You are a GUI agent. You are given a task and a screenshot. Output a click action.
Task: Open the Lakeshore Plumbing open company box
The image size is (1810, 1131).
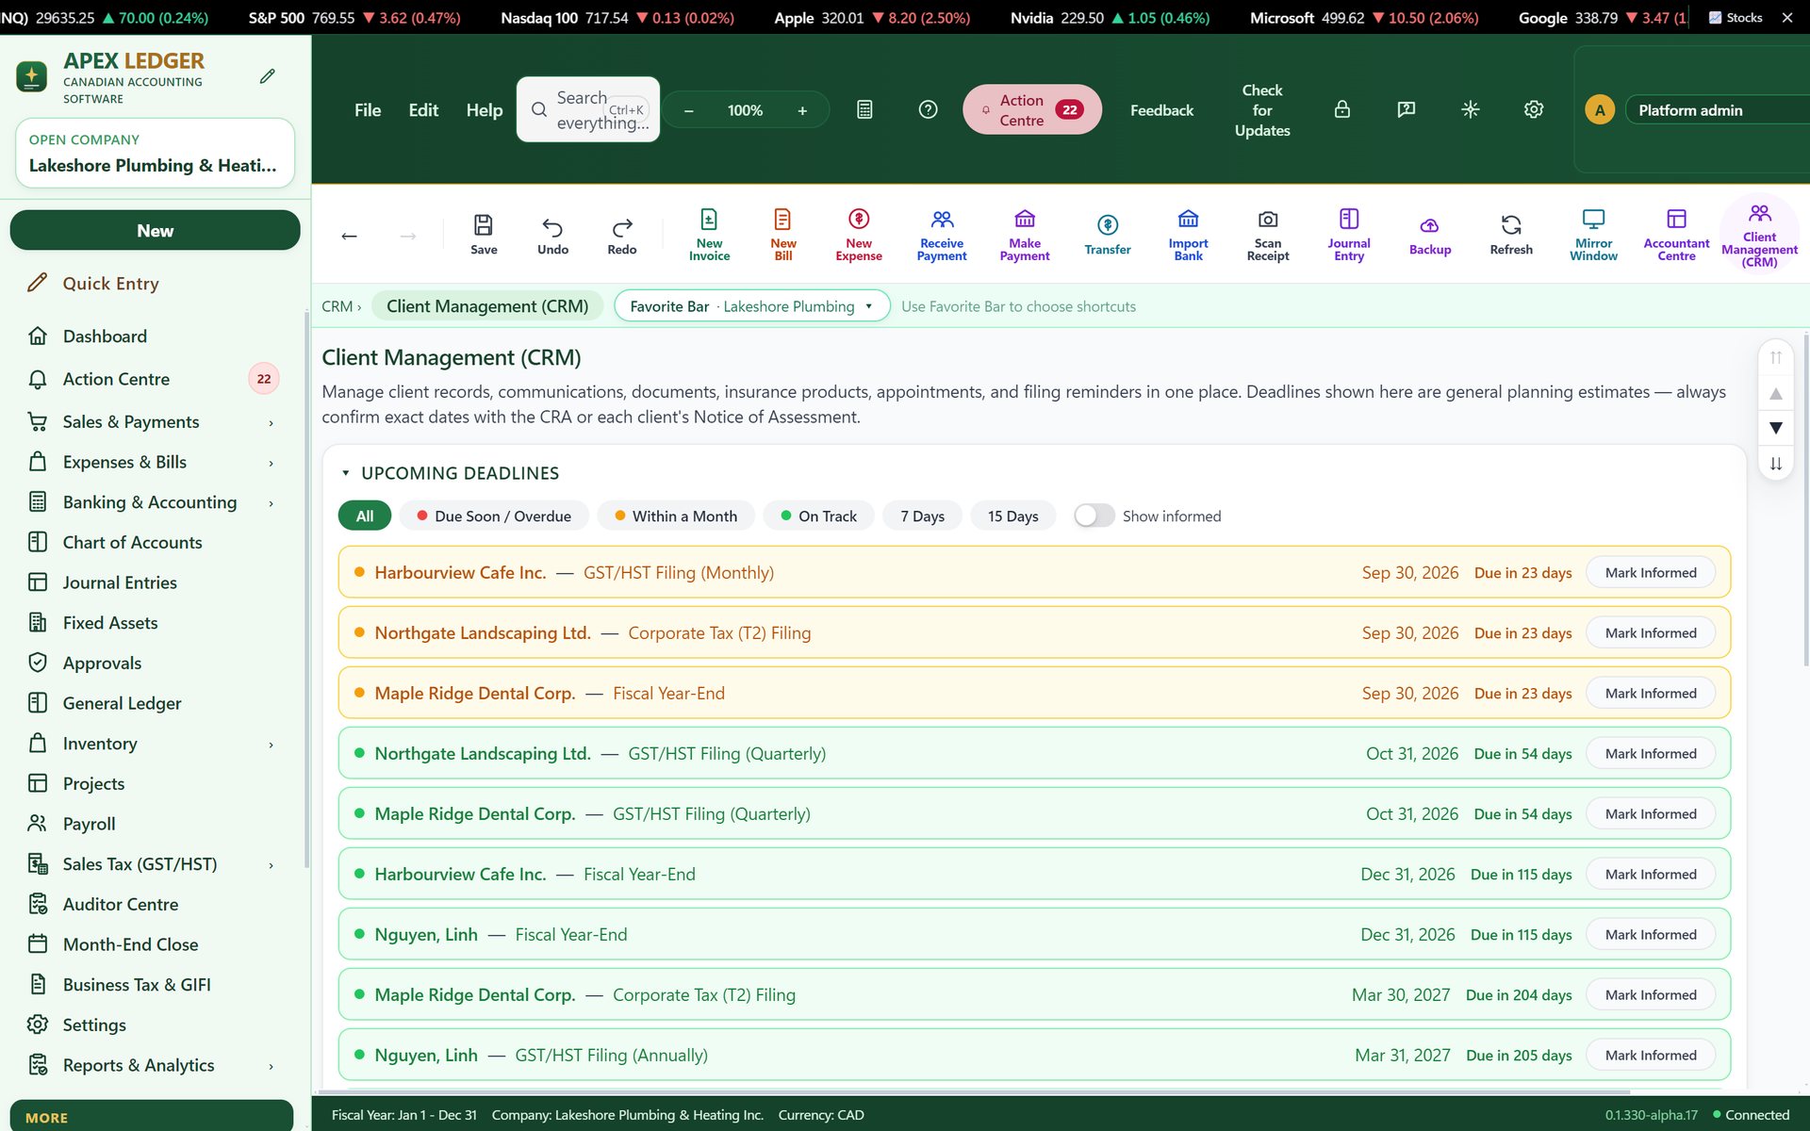155,153
